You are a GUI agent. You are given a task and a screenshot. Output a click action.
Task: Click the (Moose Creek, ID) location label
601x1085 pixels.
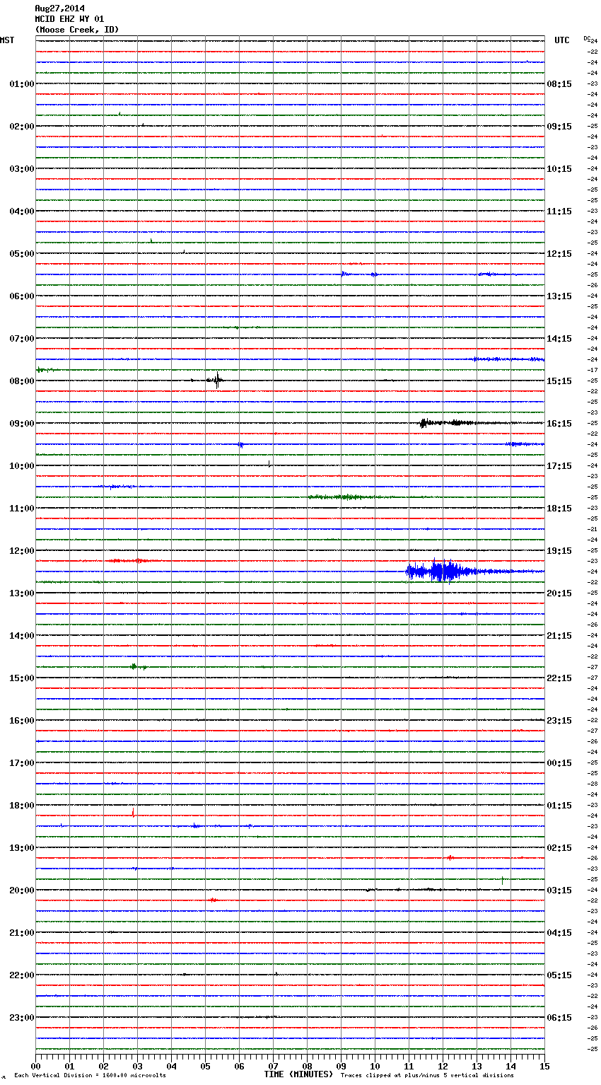pos(77,30)
